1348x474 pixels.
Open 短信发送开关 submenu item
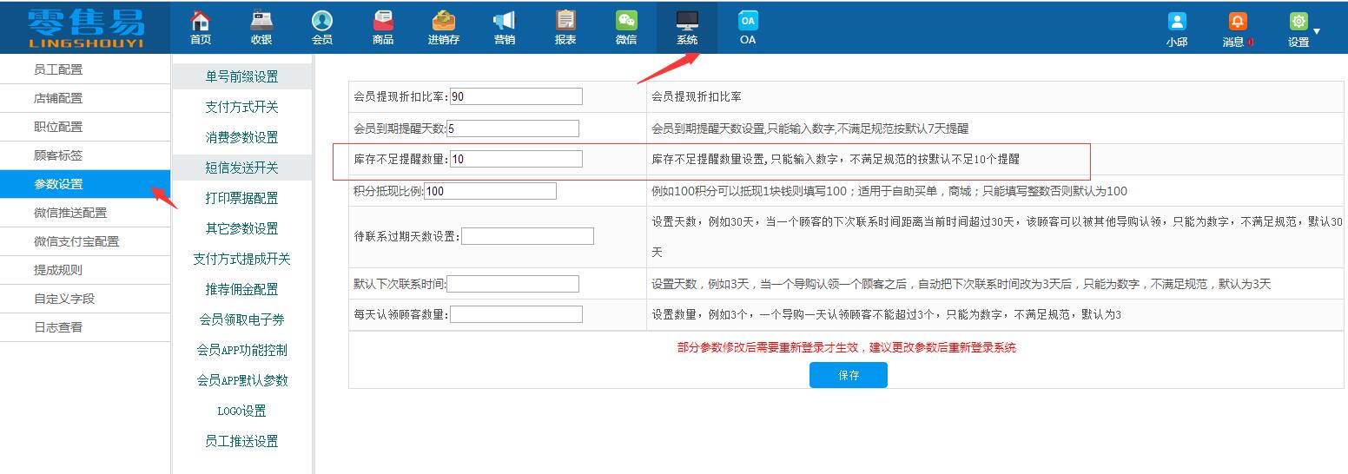(241, 168)
